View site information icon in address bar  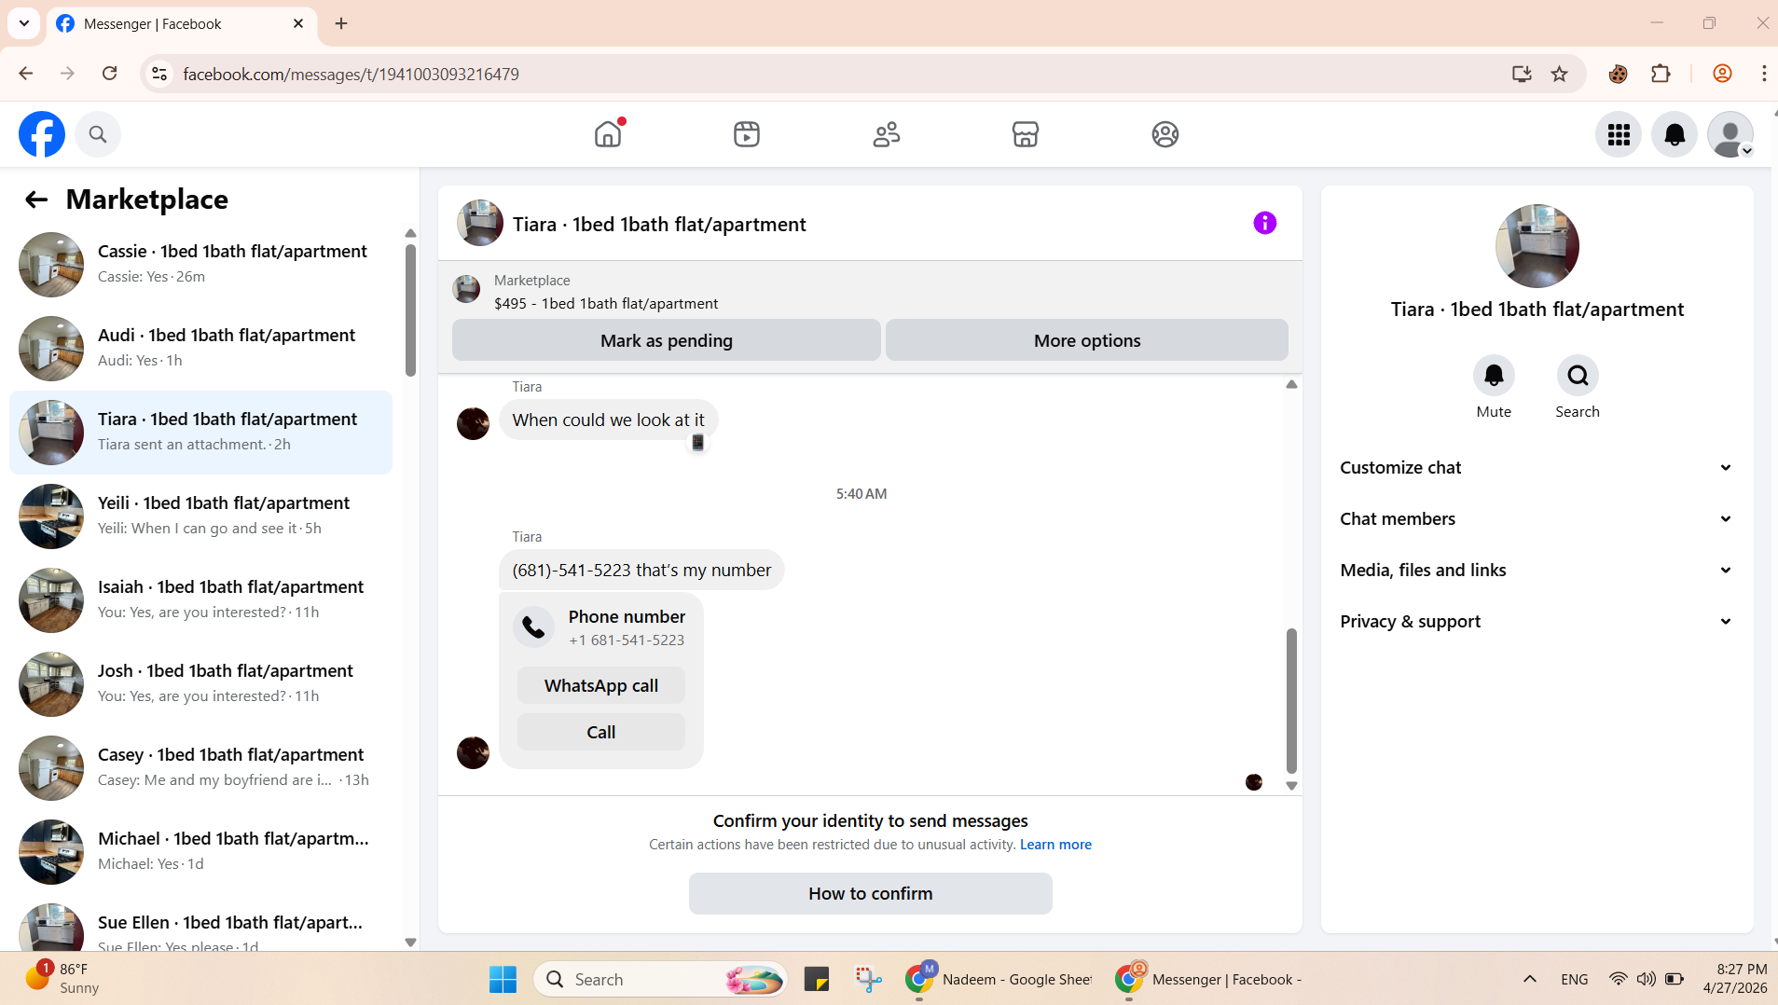coord(159,75)
